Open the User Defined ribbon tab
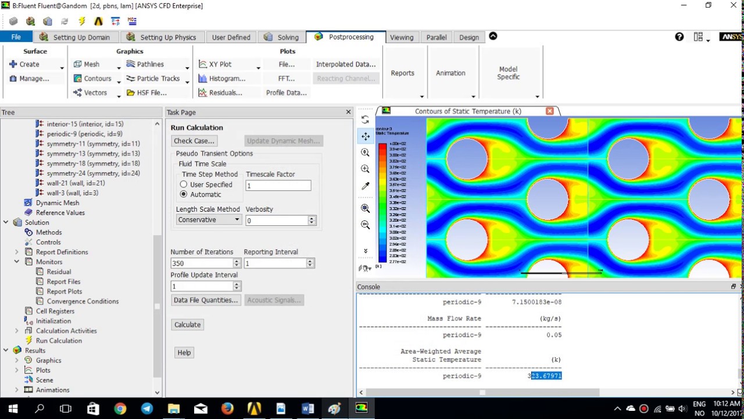 pyautogui.click(x=231, y=37)
